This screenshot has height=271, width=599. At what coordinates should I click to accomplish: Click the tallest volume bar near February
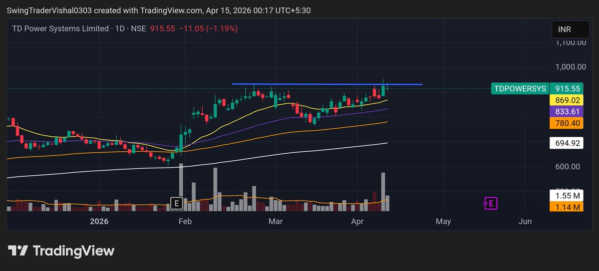[x=181, y=188]
